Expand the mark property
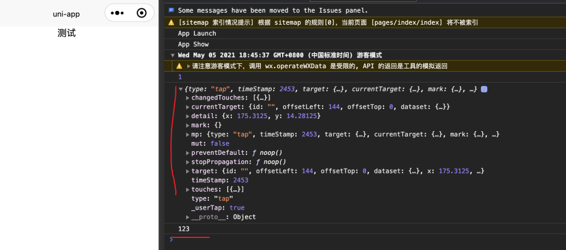The width and height of the screenshot is (566, 250). click(188, 125)
